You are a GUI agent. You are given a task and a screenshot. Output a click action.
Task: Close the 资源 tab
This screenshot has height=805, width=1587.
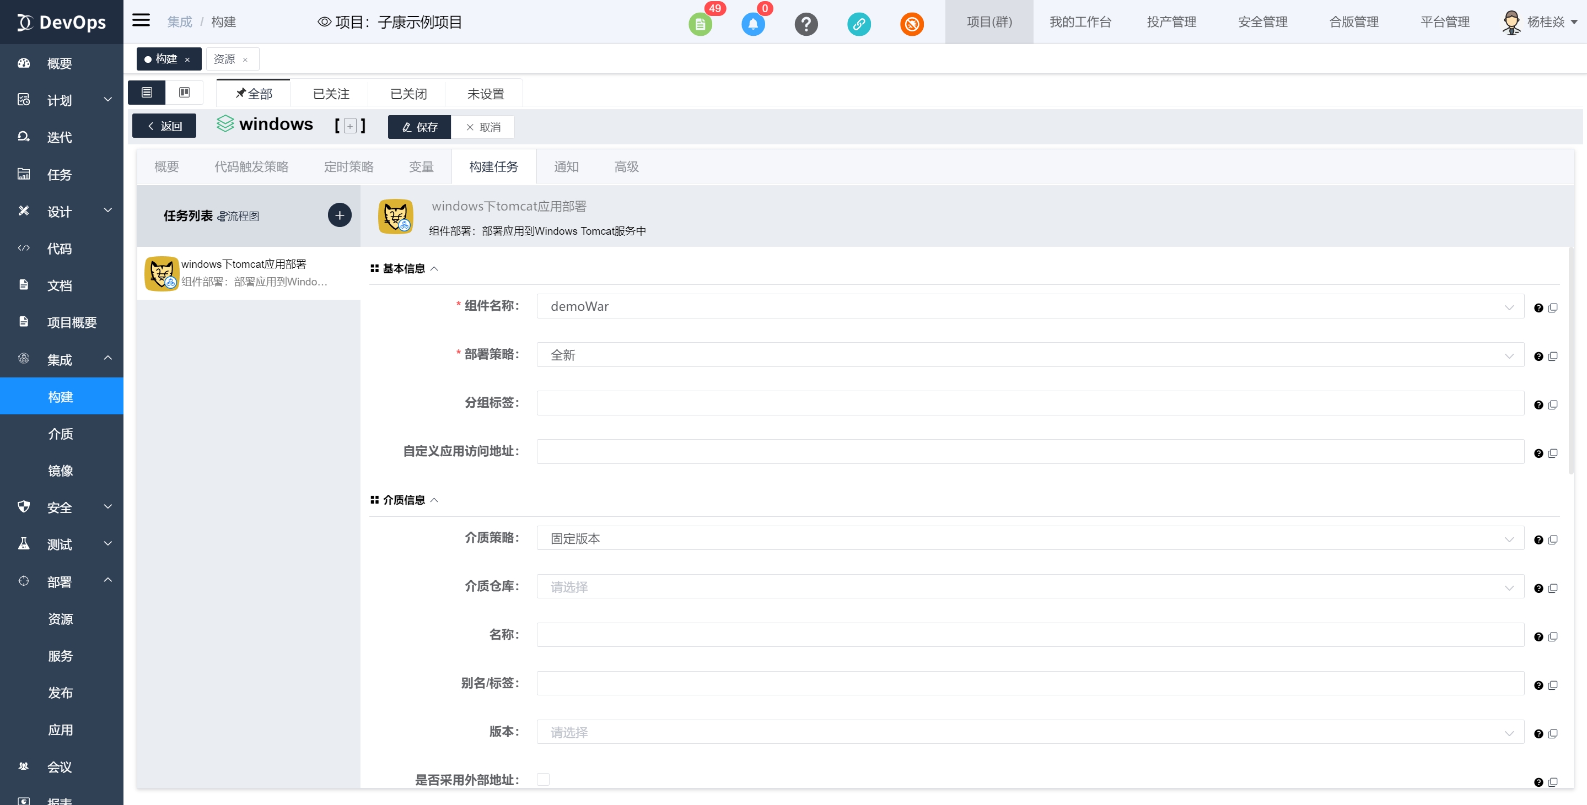(x=245, y=60)
